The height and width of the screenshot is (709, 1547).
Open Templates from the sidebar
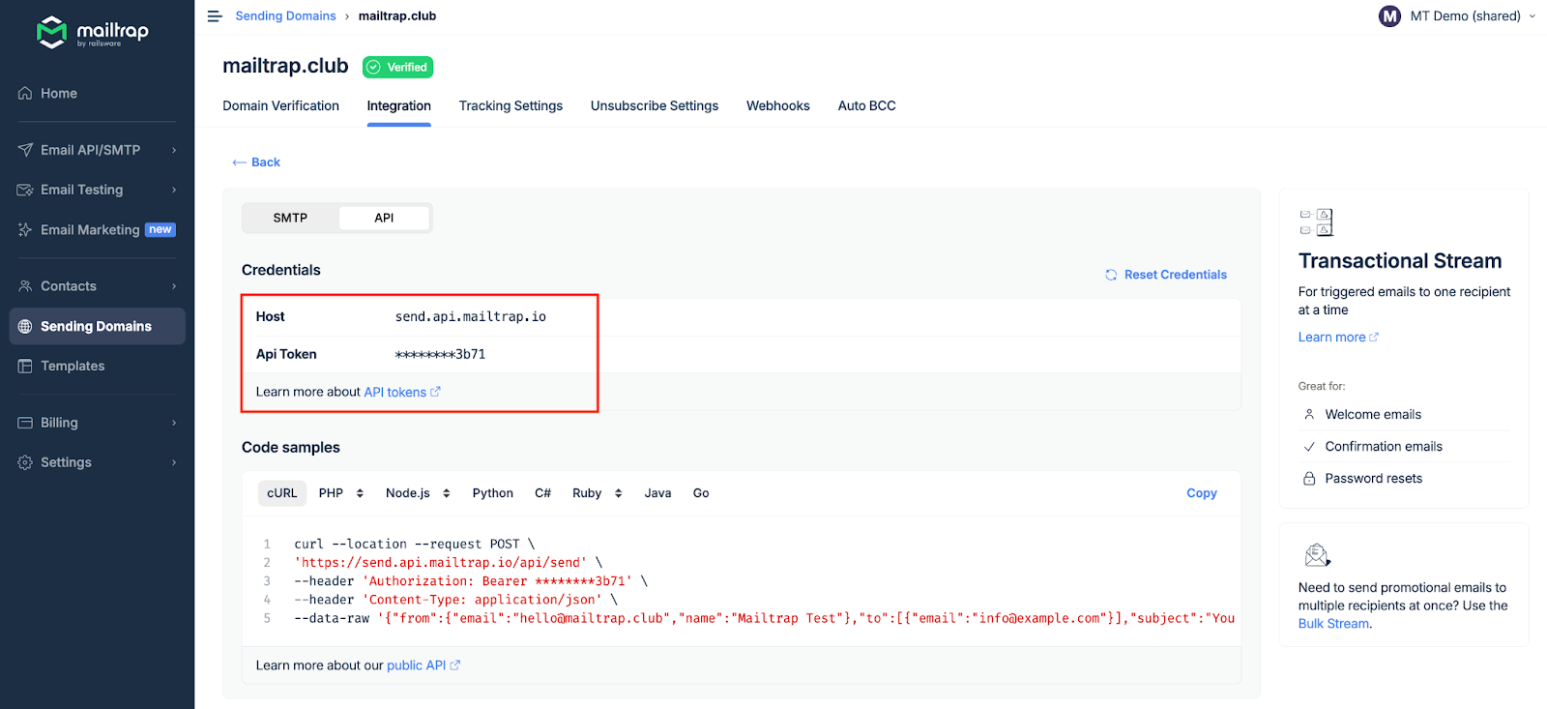coord(73,366)
